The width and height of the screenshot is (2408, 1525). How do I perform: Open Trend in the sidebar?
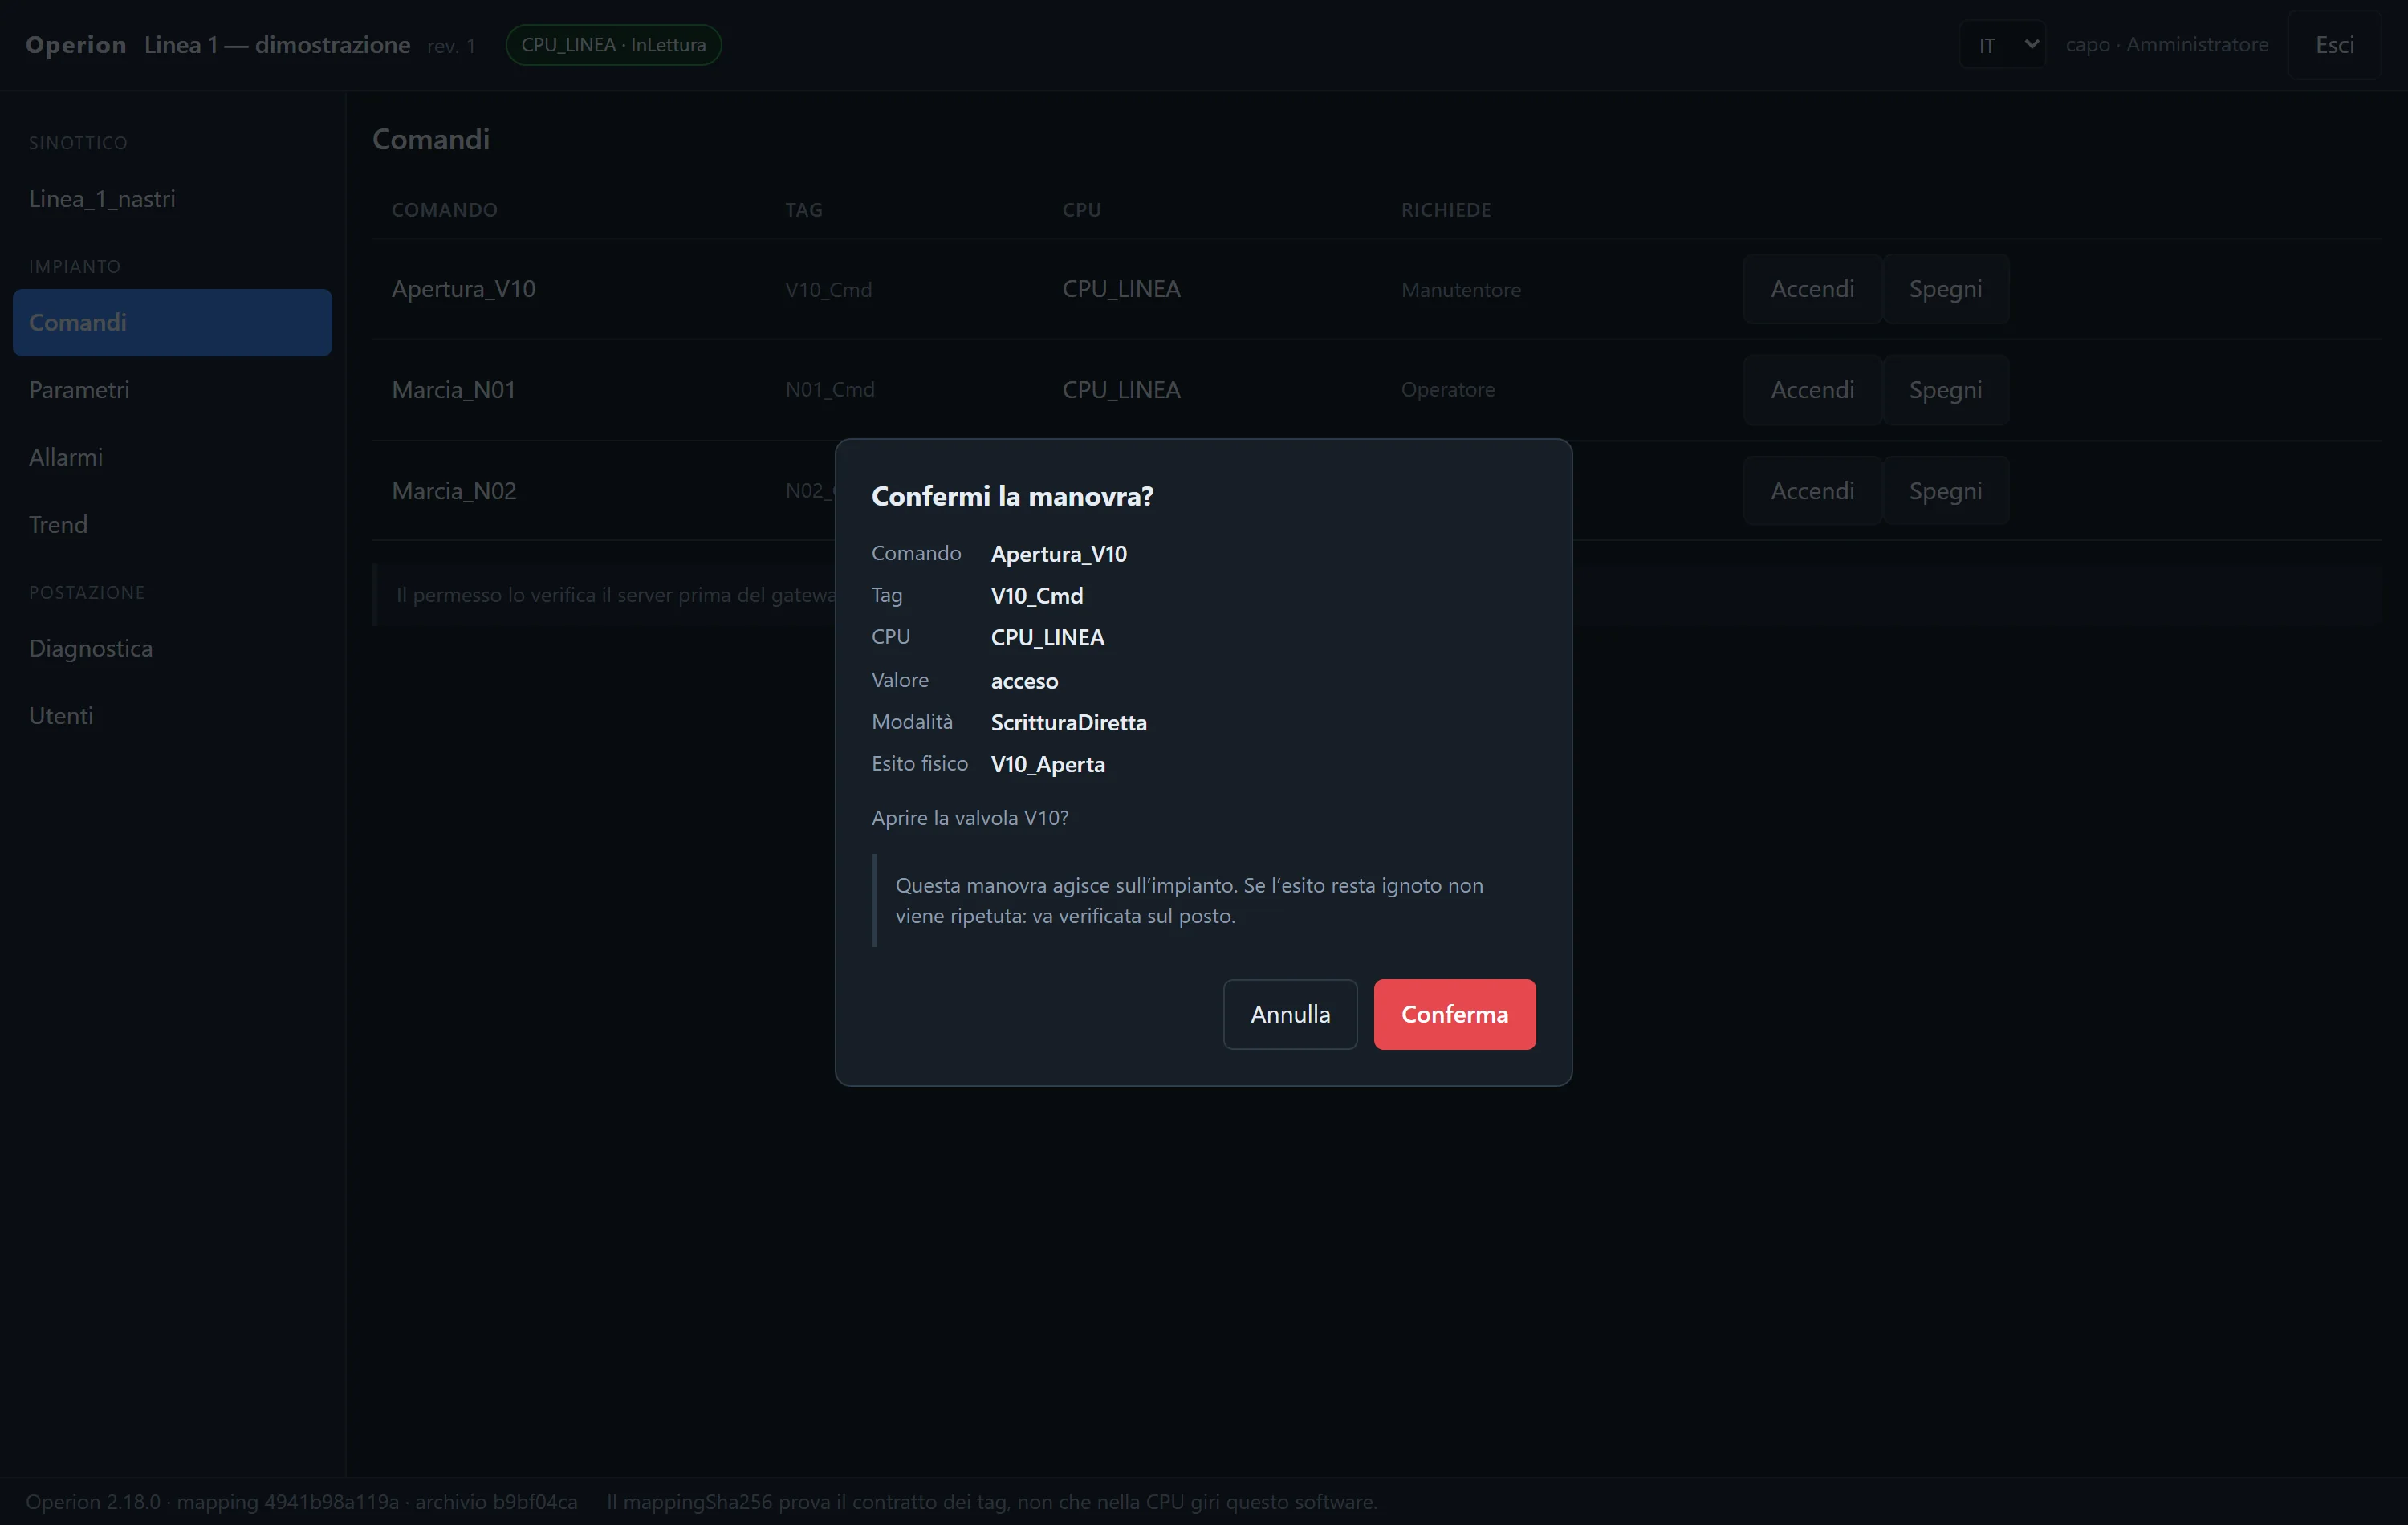(172, 524)
